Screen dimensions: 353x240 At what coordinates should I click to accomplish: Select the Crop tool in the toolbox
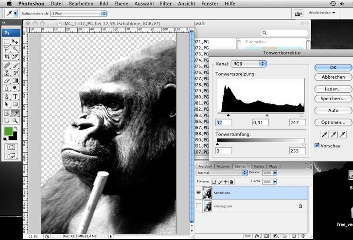(7, 57)
